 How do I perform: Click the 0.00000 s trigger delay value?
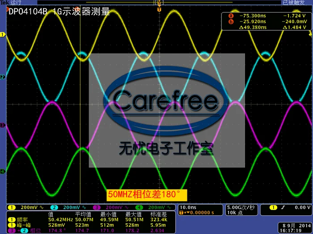coord(202,213)
